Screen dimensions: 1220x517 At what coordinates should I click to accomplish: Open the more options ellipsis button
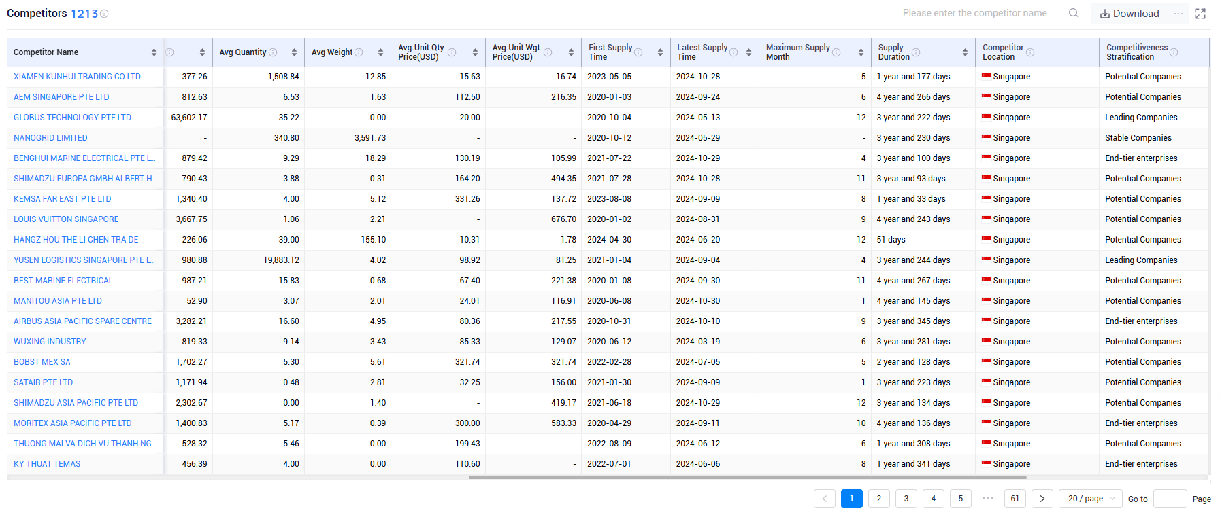pyautogui.click(x=1178, y=14)
